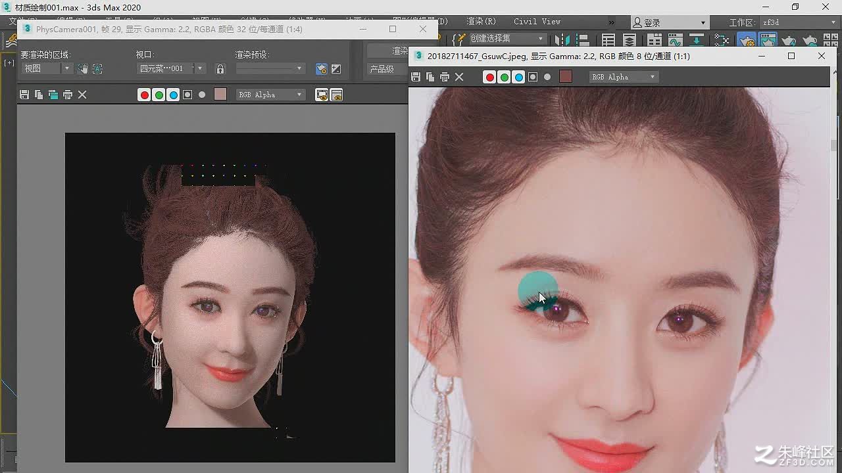
Task: Toggle blue channel in PhysCamera001 window
Action: pos(173,95)
